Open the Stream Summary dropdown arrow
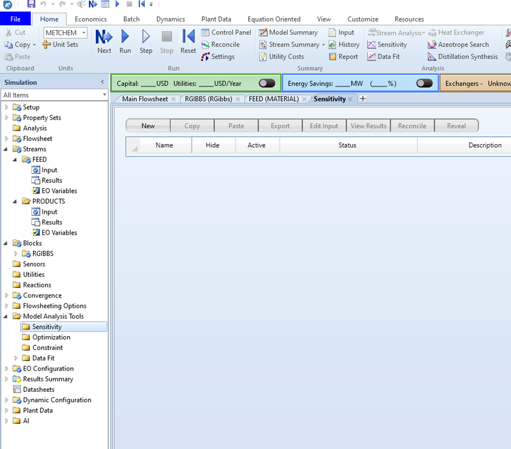 point(323,45)
